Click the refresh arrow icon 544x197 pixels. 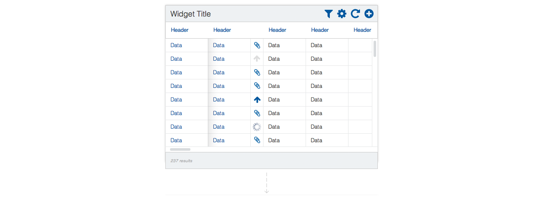pos(355,14)
